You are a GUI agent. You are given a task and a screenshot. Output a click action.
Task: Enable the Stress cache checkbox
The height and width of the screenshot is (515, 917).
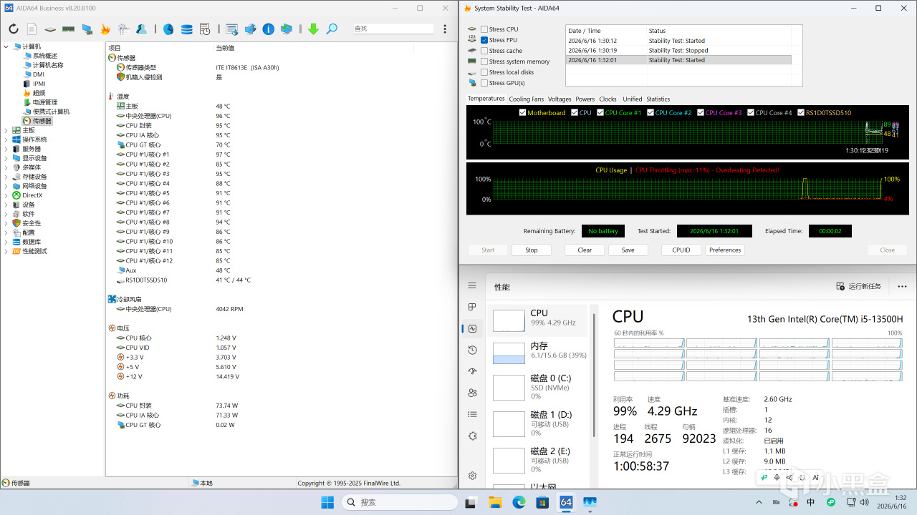(484, 51)
